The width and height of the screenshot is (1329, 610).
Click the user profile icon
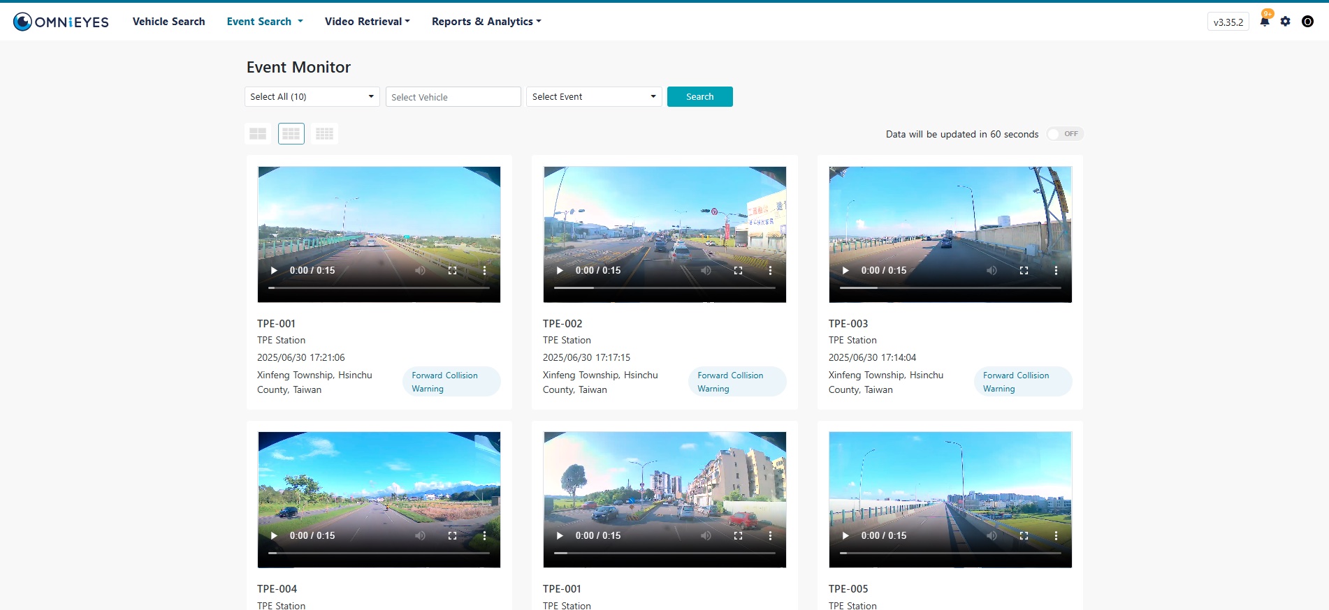coord(1307,22)
